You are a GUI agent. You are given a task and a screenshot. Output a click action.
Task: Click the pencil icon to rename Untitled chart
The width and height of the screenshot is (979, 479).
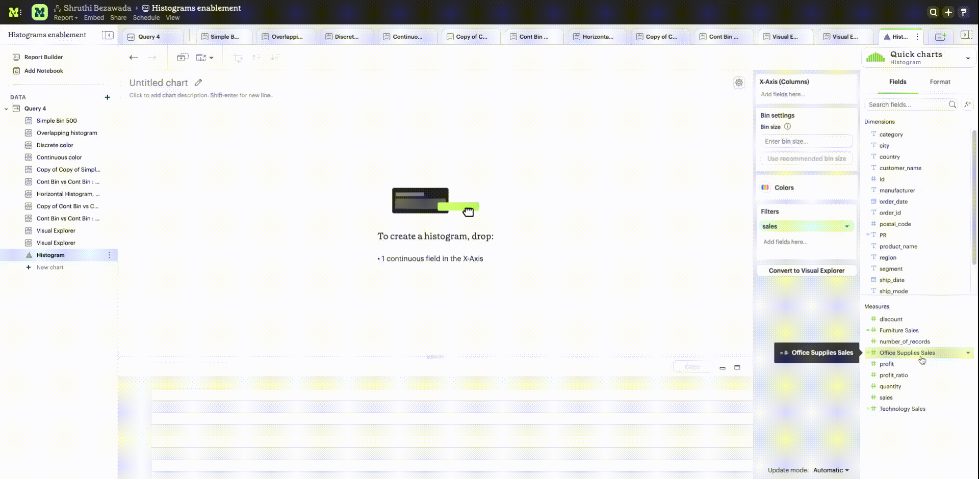coord(198,83)
